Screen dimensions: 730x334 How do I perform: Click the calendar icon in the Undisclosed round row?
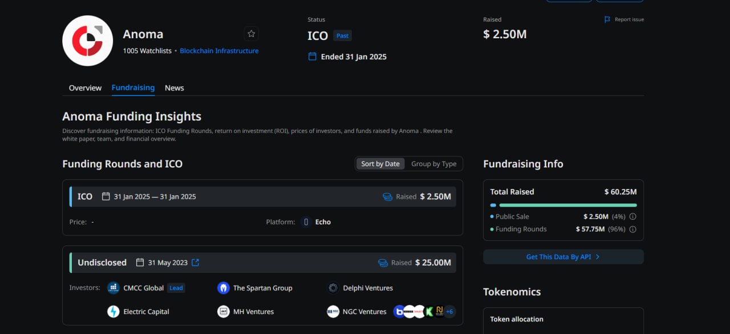140,263
